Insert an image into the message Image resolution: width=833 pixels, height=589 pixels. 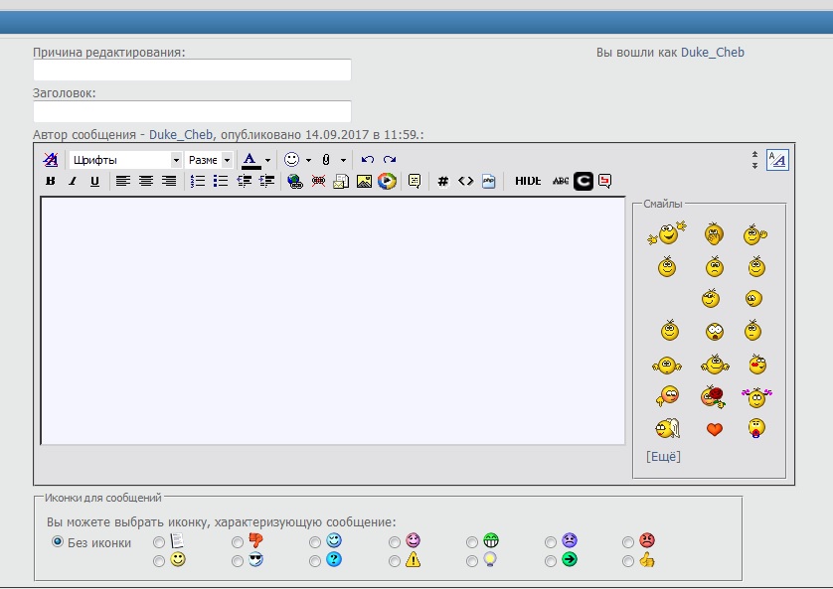364,181
